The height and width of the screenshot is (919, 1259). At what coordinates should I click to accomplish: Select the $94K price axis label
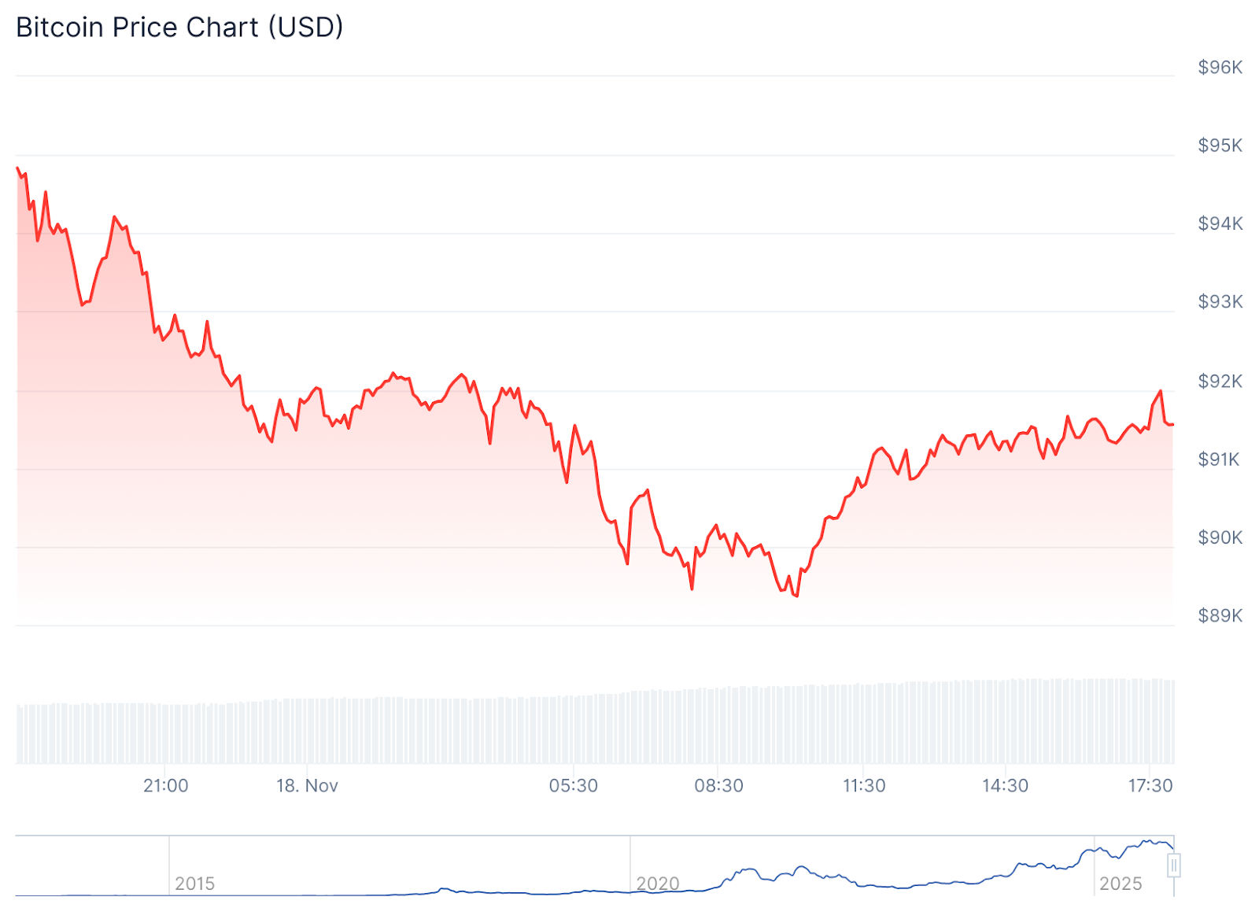pos(1220,223)
